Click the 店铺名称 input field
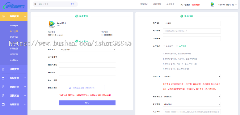240x115 pixels. 191,39
